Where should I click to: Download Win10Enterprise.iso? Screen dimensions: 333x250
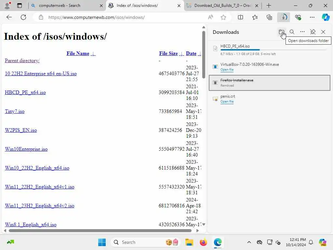(26, 149)
